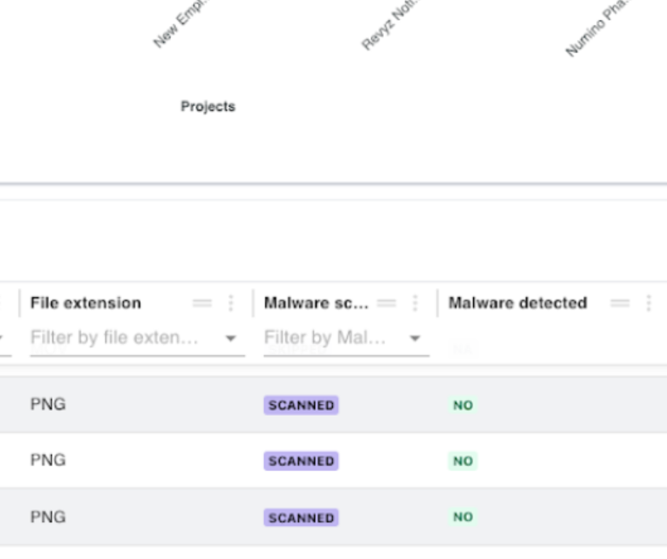
Task: Click the Malware scan column header text
Action: [x=316, y=304]
